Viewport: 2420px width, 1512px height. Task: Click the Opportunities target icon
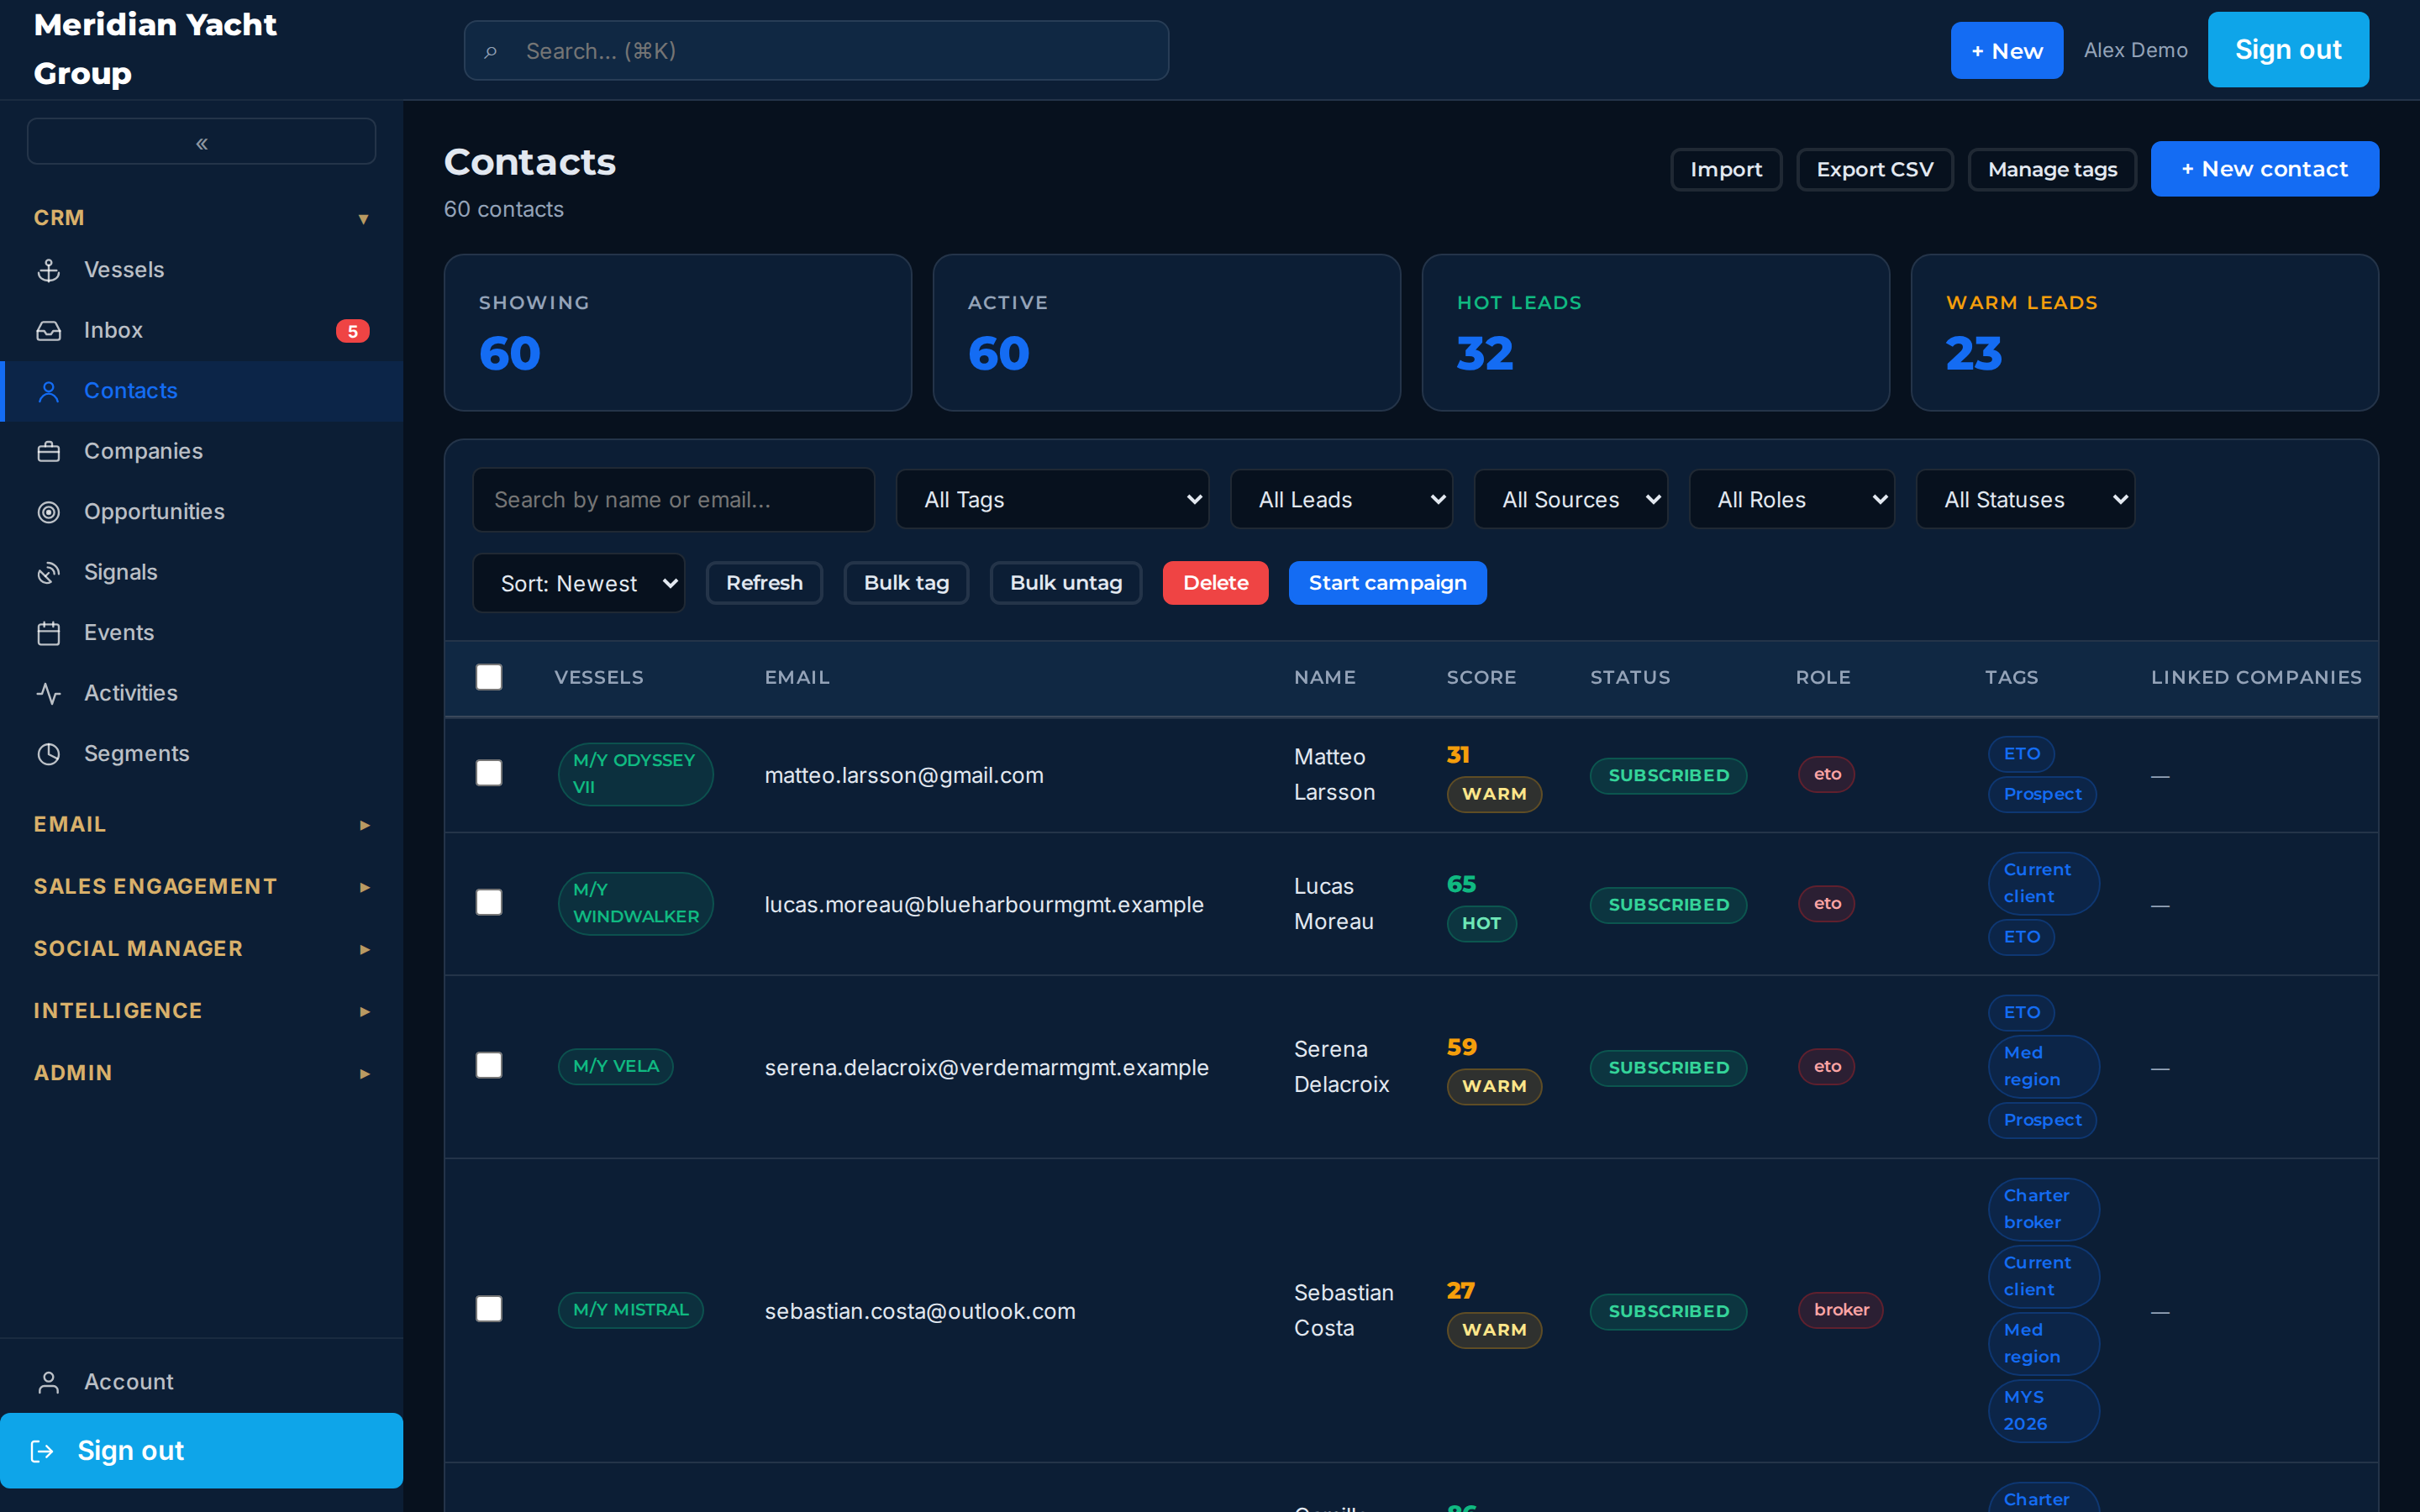(x=48, y=512)
